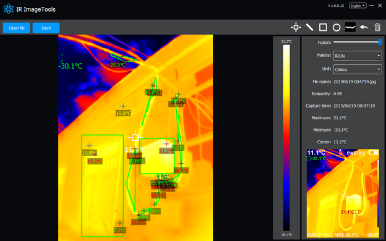Choose the circle area tool
386x241 pixels.
[337, 28]
